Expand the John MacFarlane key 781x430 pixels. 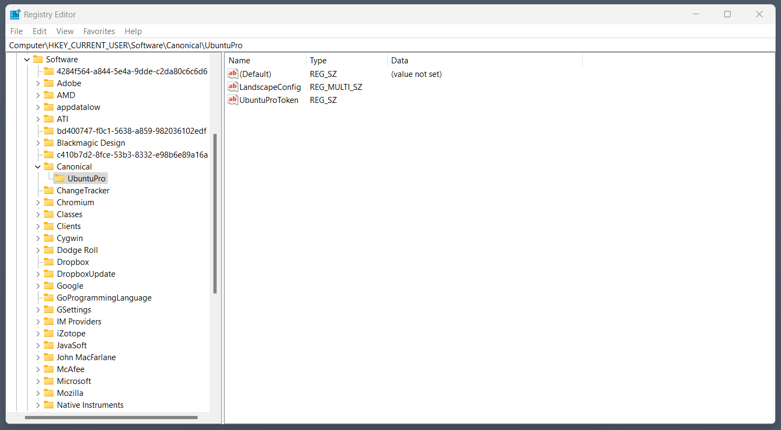(38, 357)
